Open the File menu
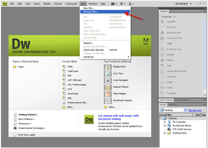The width and height of the screenshot is (208, 148). click(12, 4)
